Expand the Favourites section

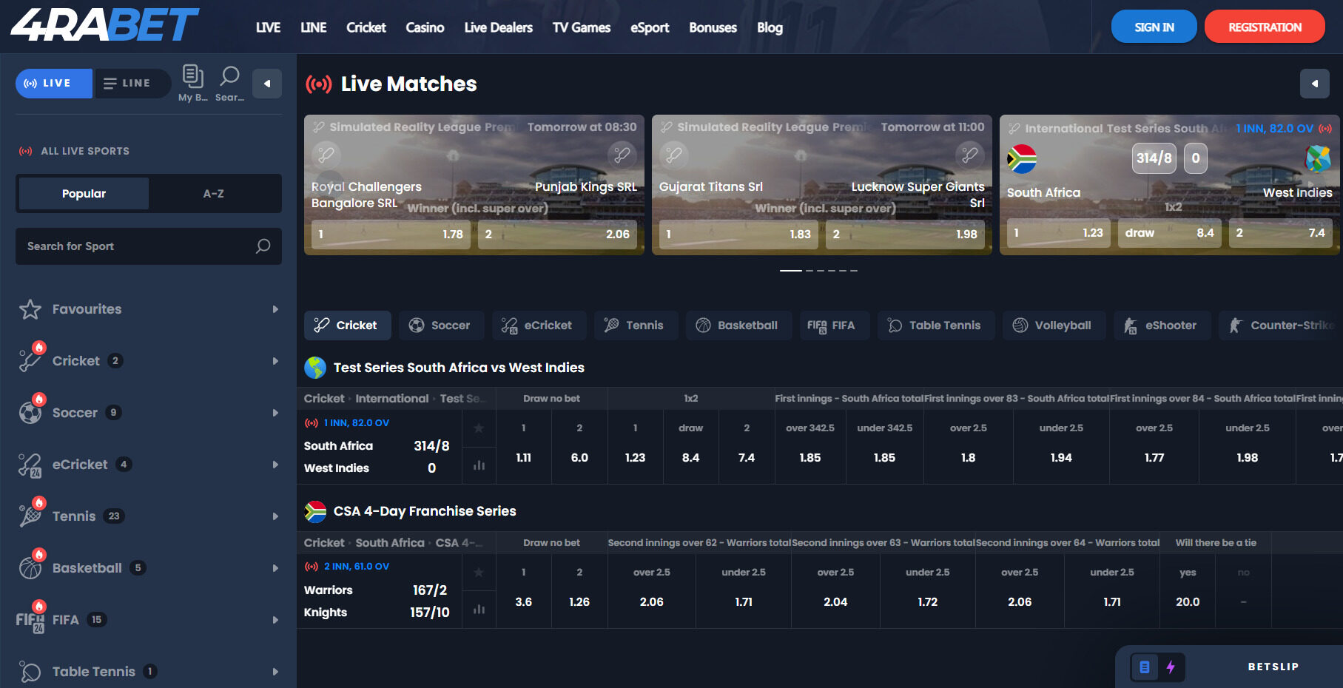275,309
